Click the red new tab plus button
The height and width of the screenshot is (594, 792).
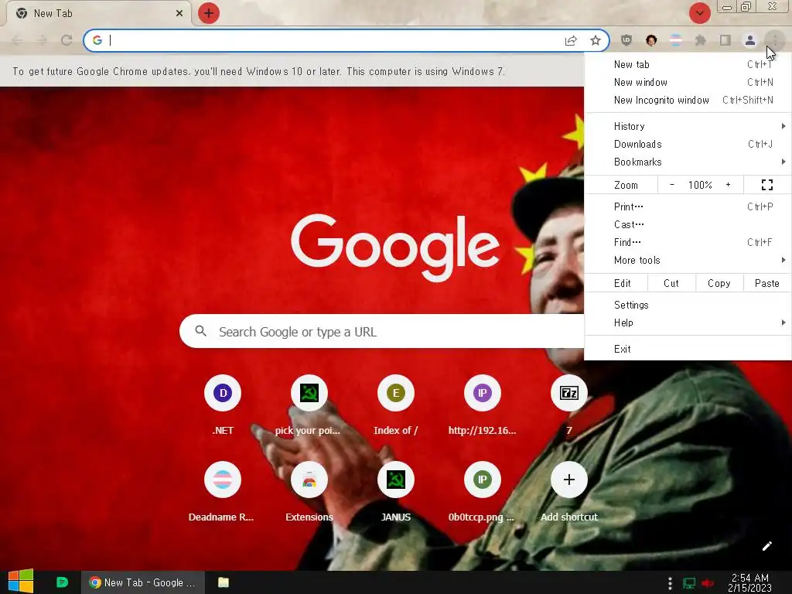click(x=209, y=13)
